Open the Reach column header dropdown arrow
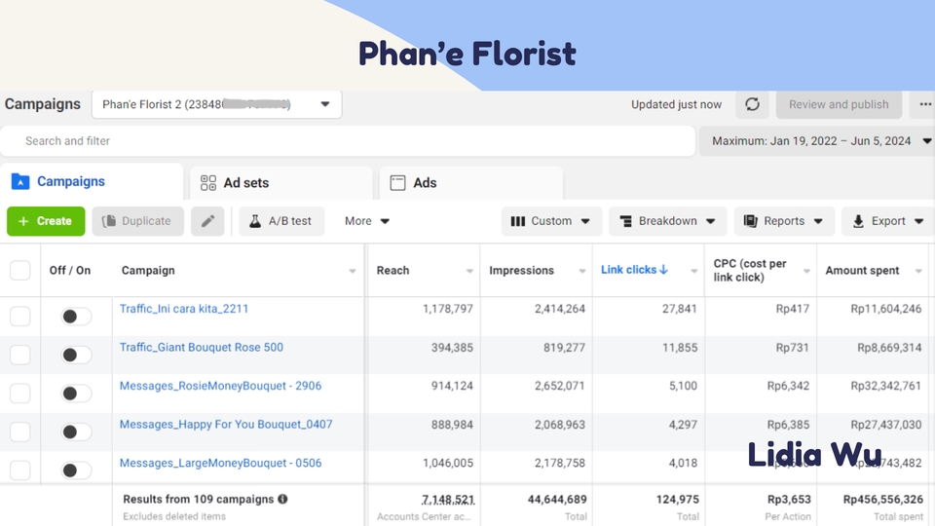The height and width of the screenshot is (526, 935). click(469, 272)
